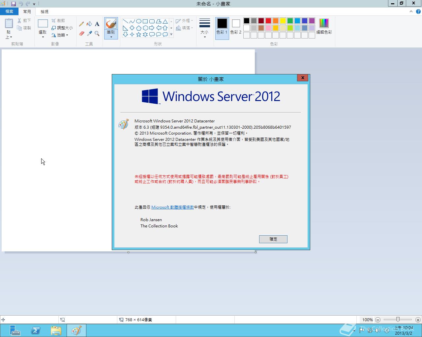Choose the Curve shape
Image resolution: width=422 pixels, height=337 pixels.
132,21
